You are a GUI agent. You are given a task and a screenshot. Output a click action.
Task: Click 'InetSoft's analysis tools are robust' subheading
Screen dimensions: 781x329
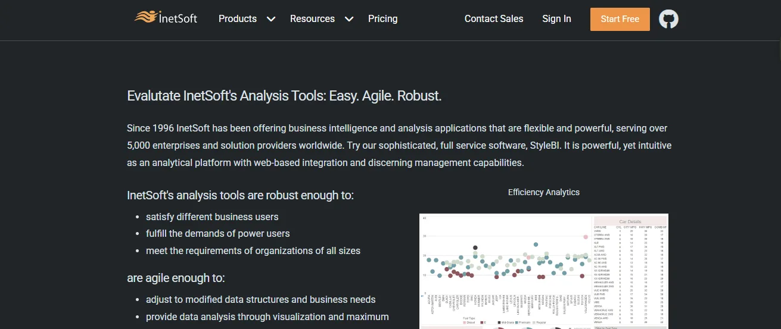240,195
